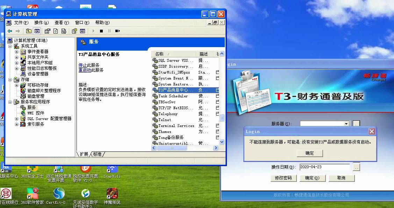Open CertKit desktop shortcut
Viewport: 394px width, 208px height.
pos(59,196)
